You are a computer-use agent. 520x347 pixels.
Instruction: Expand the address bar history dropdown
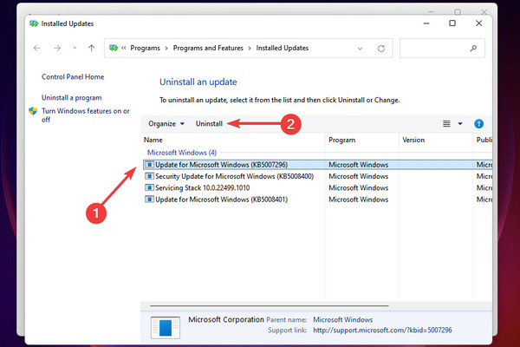[360, 49]
